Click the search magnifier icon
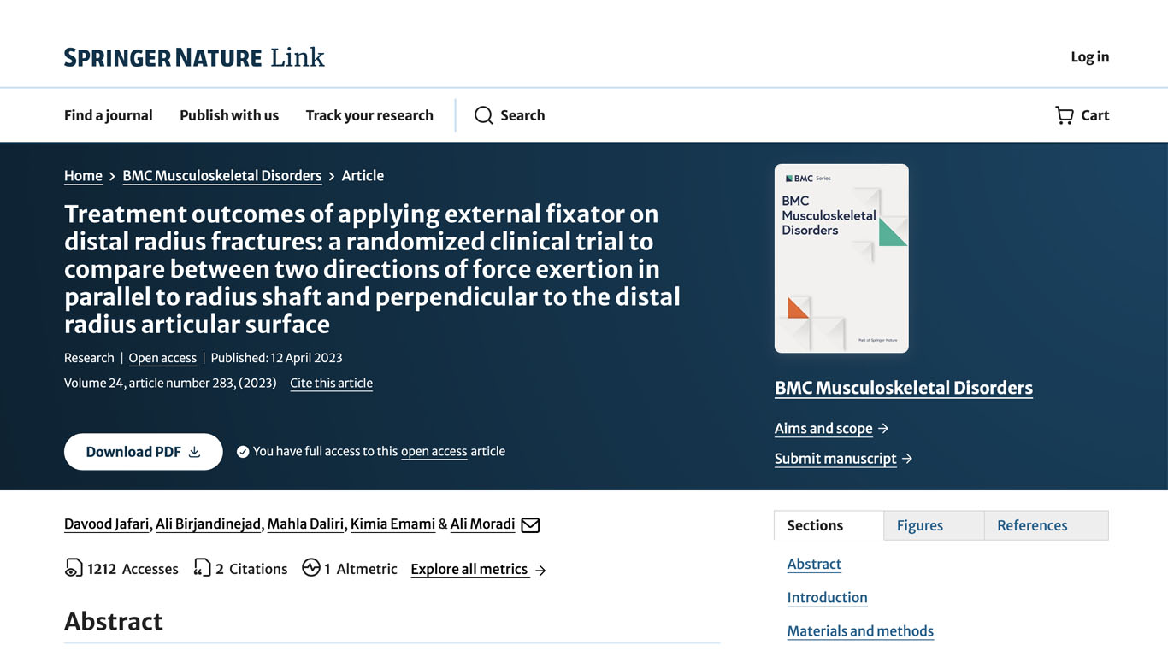Screen dimensions: 1168x656 click(484, 115)
